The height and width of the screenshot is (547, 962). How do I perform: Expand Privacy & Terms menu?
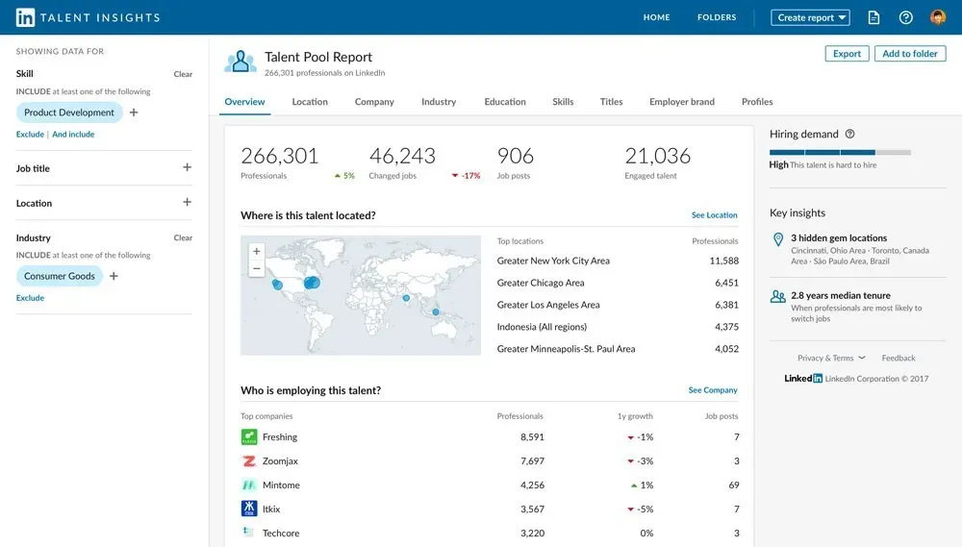point(831,358)
